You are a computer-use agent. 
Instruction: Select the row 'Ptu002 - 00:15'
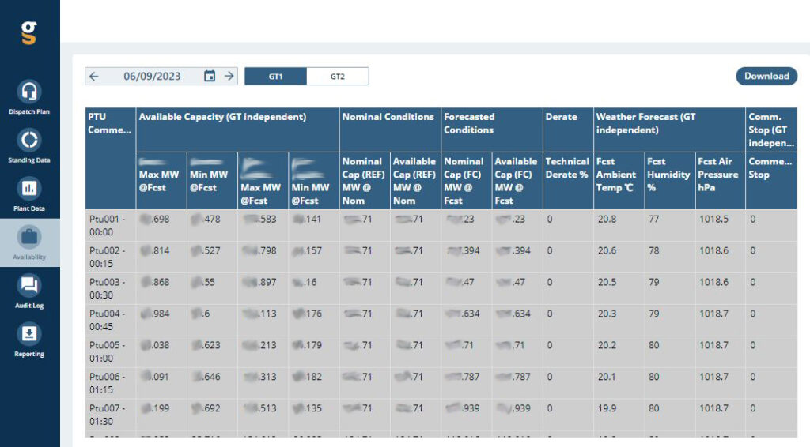click(x=441, y=257)
